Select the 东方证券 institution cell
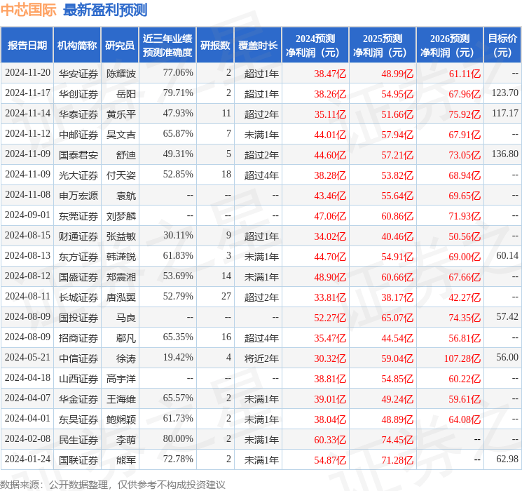Viewport: 522px width, 491px height. [x=78, y=257]
